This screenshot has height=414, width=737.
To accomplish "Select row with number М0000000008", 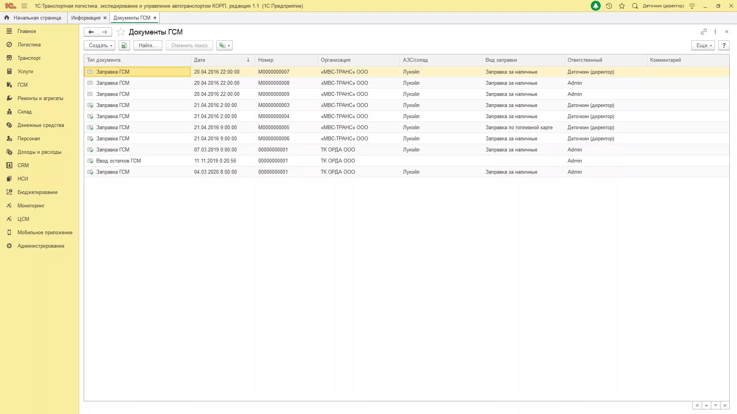I will click(407, 83).
